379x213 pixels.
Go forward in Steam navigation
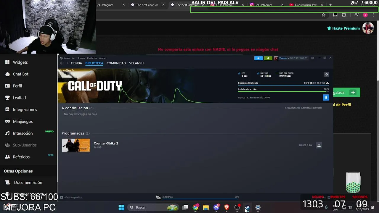[x=67, y=63]
